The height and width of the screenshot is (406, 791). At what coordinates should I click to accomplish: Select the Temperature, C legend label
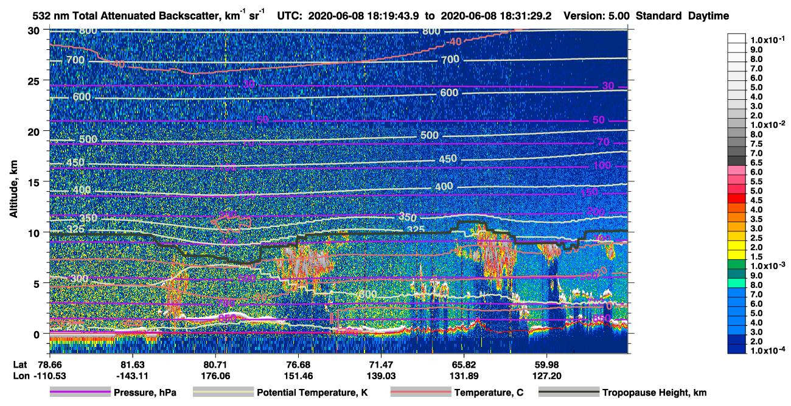489,393
